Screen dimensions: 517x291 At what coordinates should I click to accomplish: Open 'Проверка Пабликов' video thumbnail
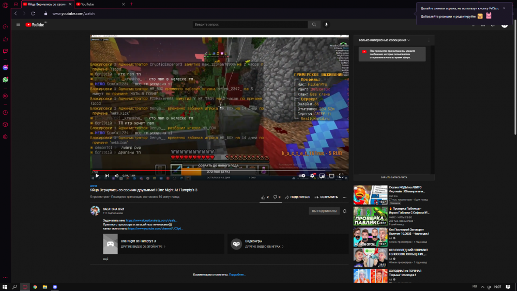click(370, 216)
